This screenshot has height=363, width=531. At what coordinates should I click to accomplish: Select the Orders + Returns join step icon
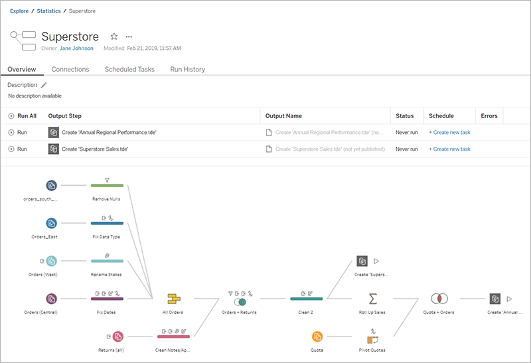(240, 302)
